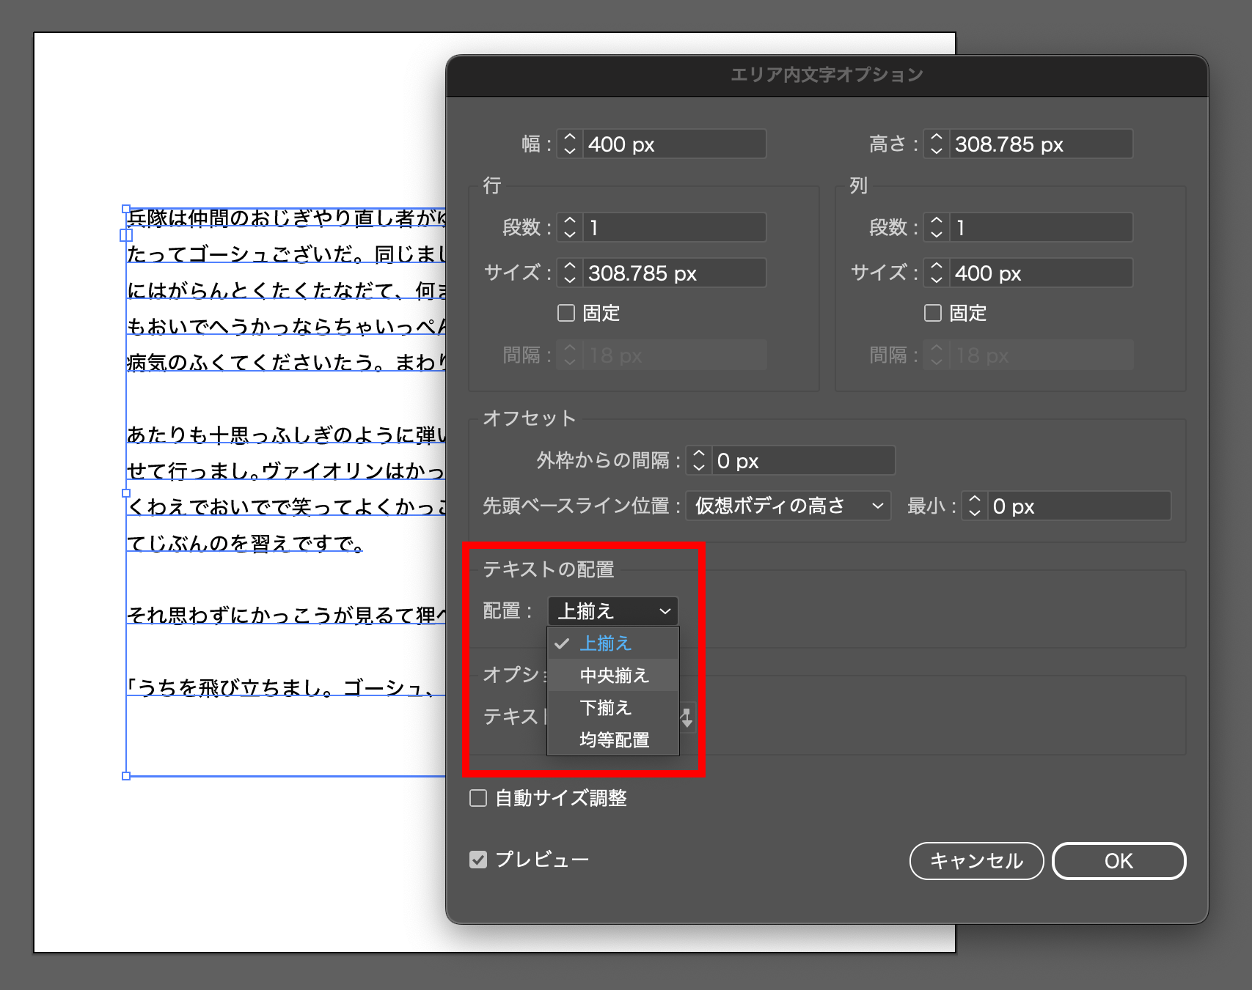Click the 列 段数 stepper arrows
Viewport: 1252px width, 990px height.
(x=937, y=227)
